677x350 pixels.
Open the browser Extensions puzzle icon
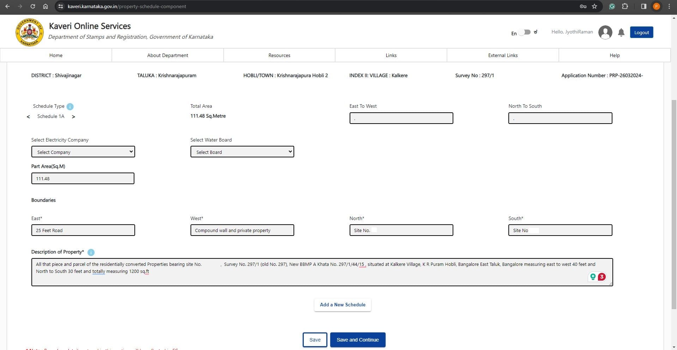point(625,6)
